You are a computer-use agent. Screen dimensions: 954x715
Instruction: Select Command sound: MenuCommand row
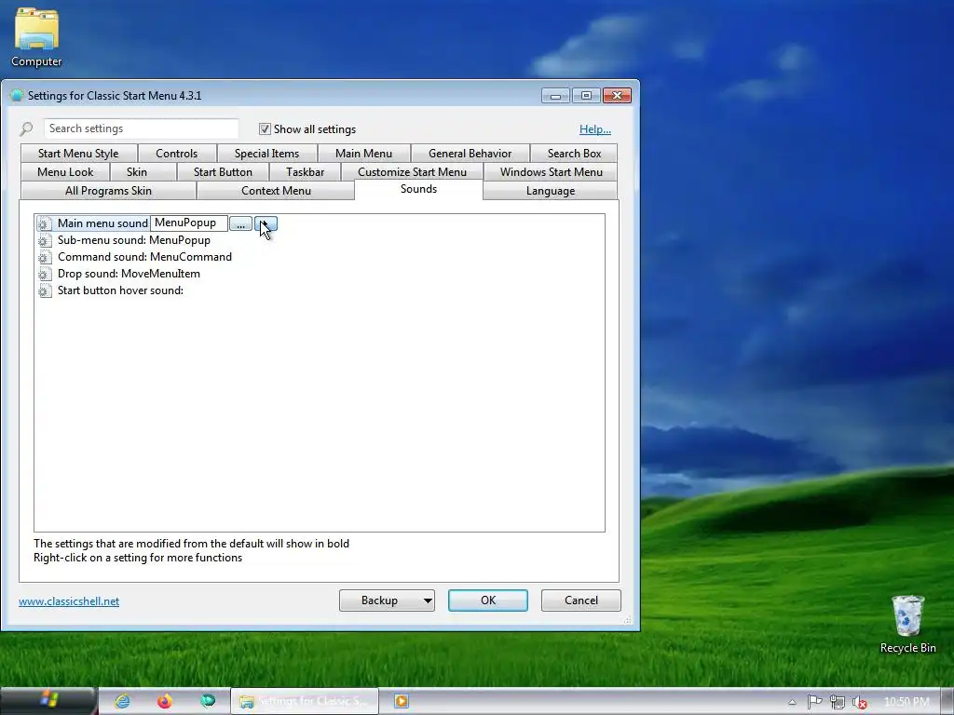(x=144, y=257)
